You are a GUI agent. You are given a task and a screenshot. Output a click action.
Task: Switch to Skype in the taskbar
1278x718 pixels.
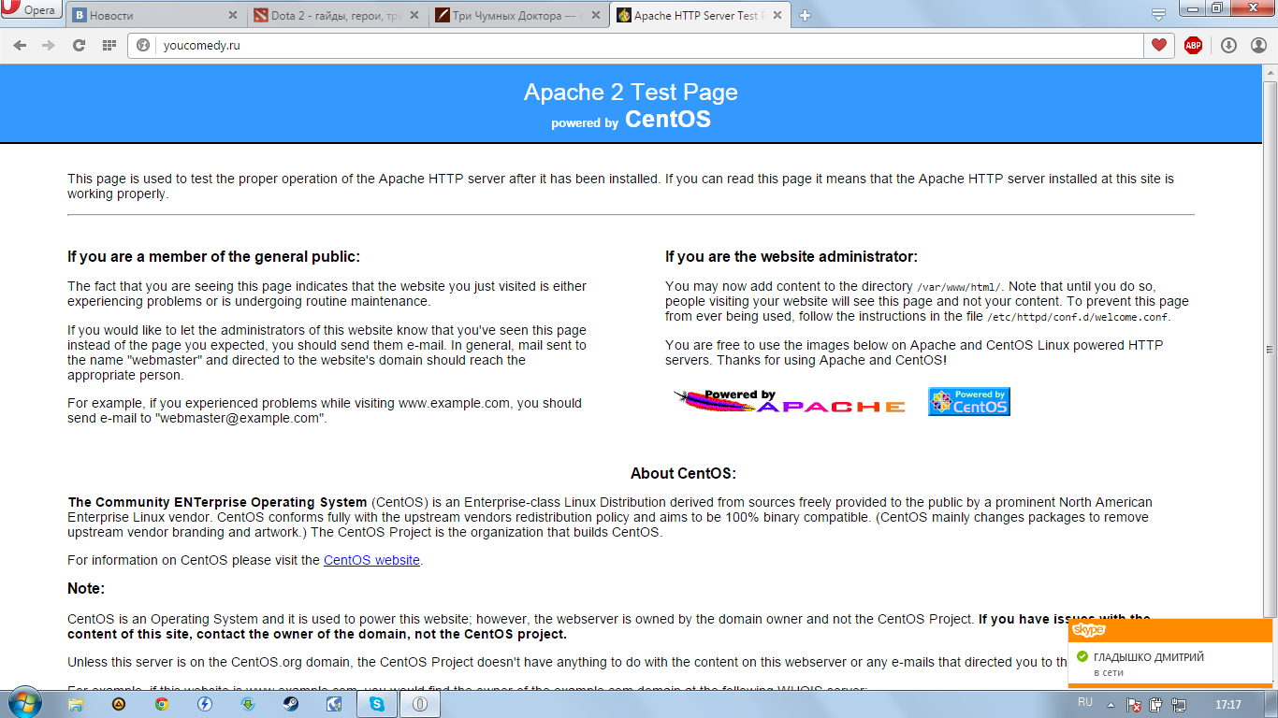point(377,704)
